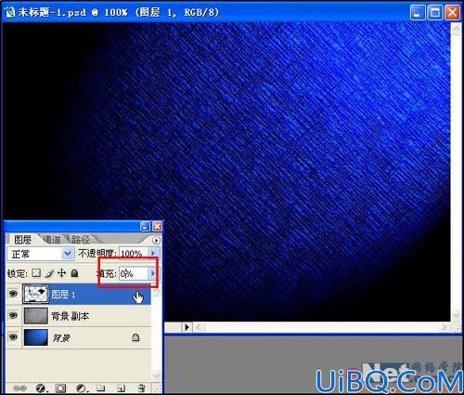Click the Create new group folder icon
The height and width of the screenshot is (395, 464).
101,388
